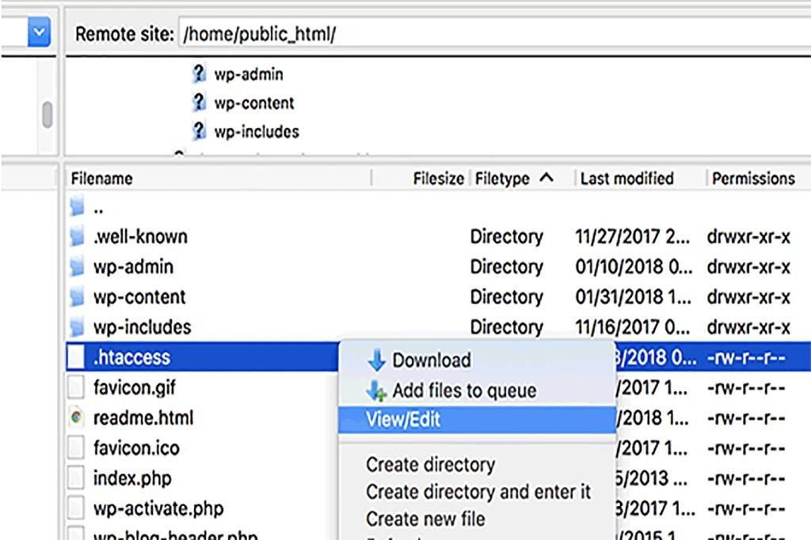Image resolution: width=811 pixels, height=540 pixels.
Task: Open the blue dropdown beside Remote site
Action: 39,32
